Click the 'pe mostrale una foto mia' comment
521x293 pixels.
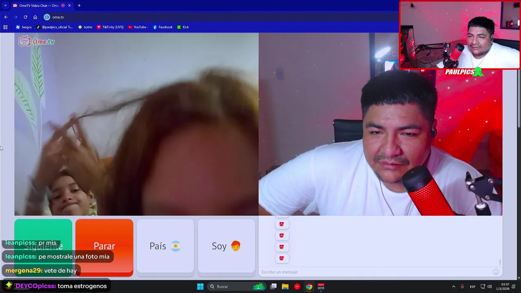57,257
